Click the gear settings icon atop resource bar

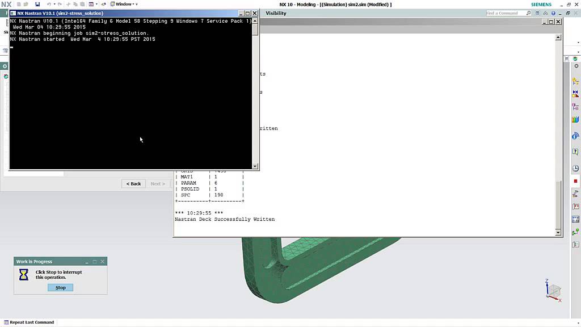[x=576, y=66]
